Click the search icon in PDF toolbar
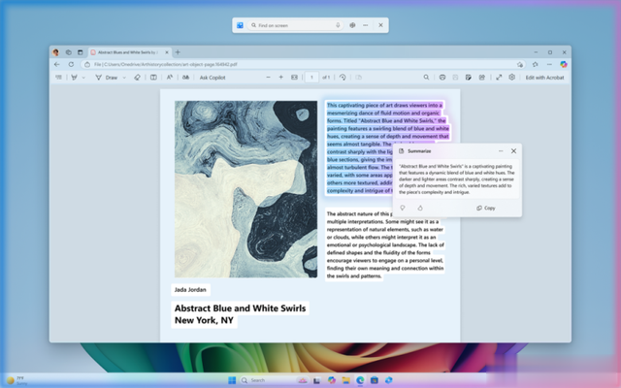This screenshot has height=388, width=621. point(426,77)
